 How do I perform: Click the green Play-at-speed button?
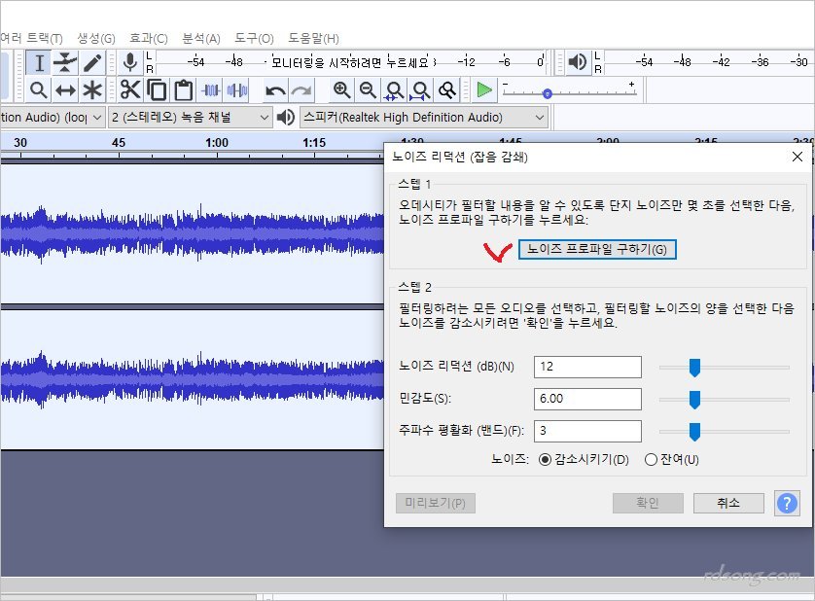tap(483, 90)
